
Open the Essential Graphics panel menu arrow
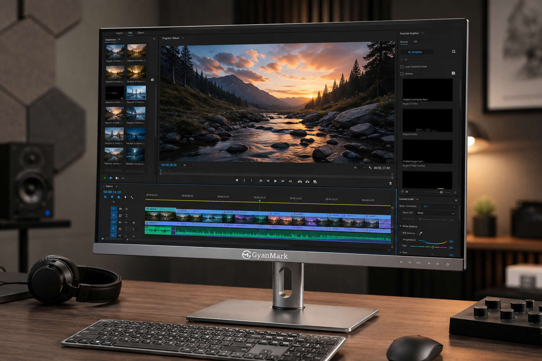422,33
